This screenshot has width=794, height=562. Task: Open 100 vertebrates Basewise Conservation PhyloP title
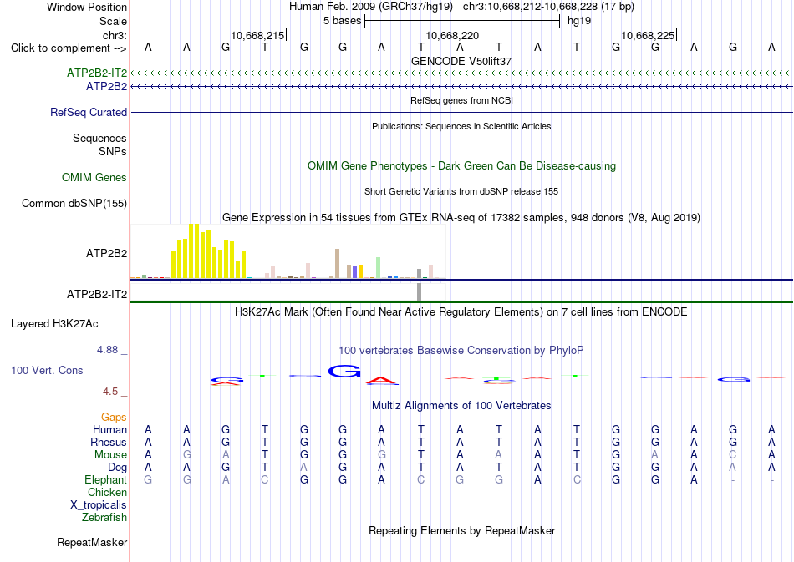click(x=461, y=351)
